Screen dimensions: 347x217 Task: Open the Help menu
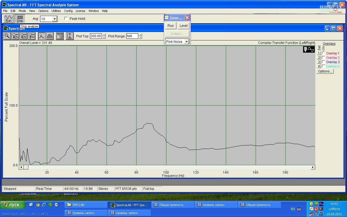point(105,11)
